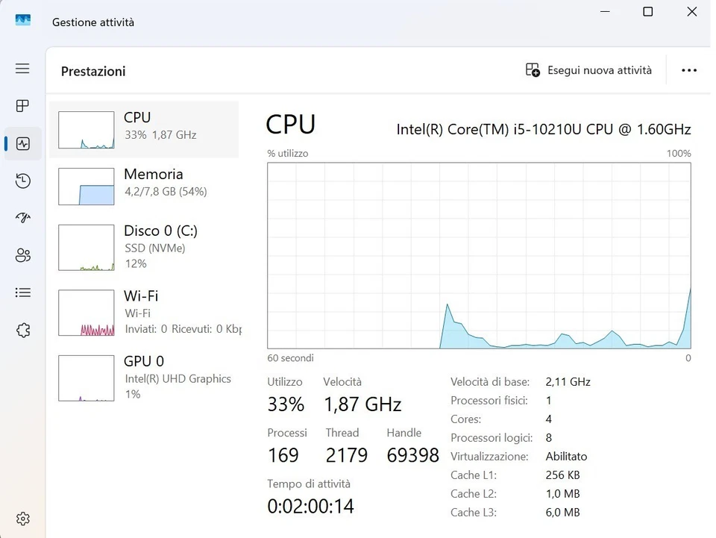Open the hamburger navigation menu

click(22, 69)
